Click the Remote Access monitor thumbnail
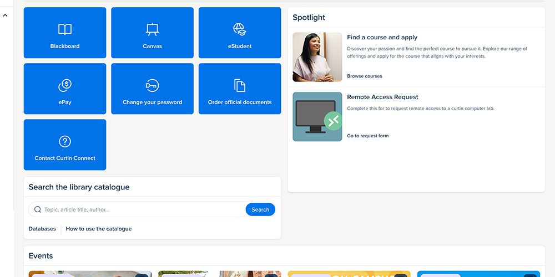This screenshot has width=555, height=277. (x=317, y=116)
